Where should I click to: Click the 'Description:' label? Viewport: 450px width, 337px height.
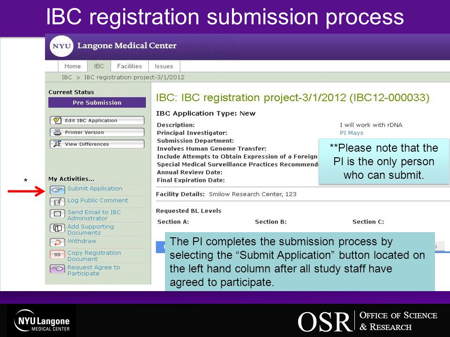(x=176, y=125)
